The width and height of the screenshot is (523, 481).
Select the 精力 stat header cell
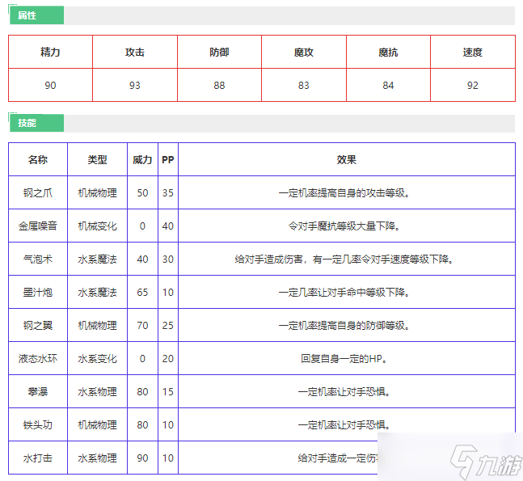50,52
